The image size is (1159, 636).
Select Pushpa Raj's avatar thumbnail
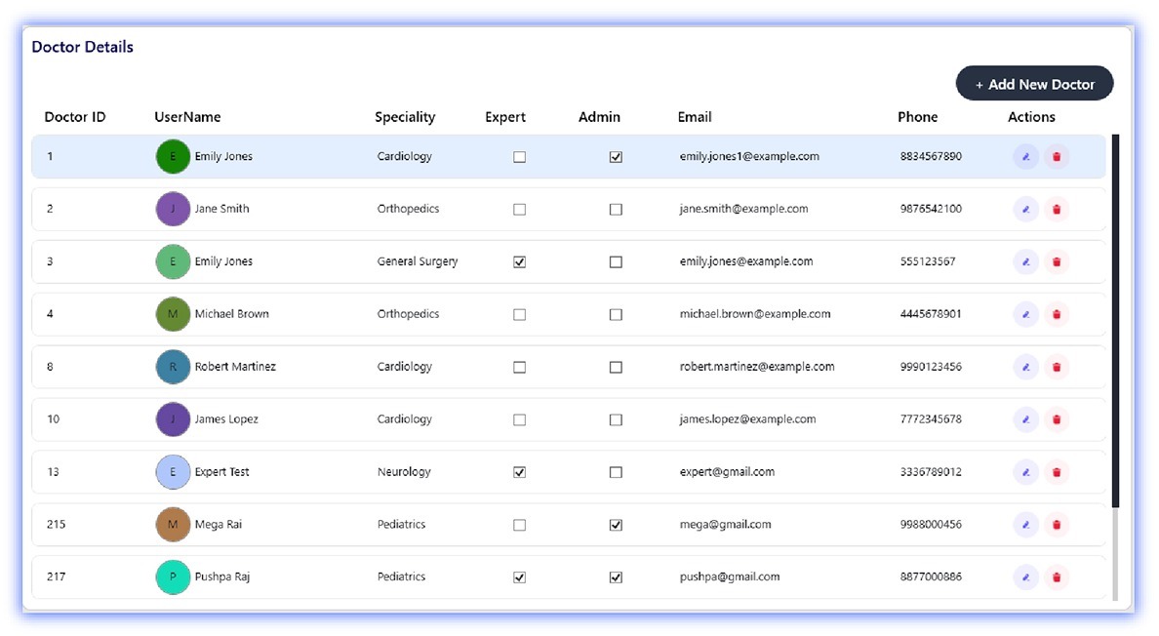tap(173, 577)
